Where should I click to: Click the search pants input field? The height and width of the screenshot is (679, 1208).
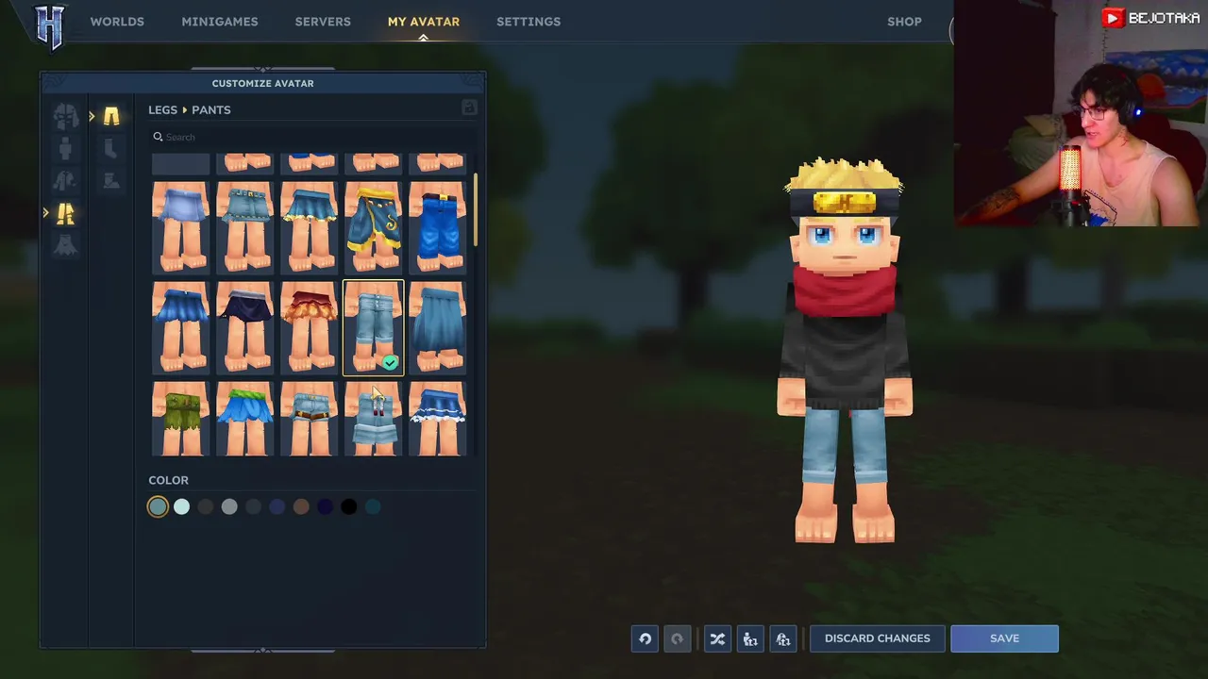tap(310, 137)
